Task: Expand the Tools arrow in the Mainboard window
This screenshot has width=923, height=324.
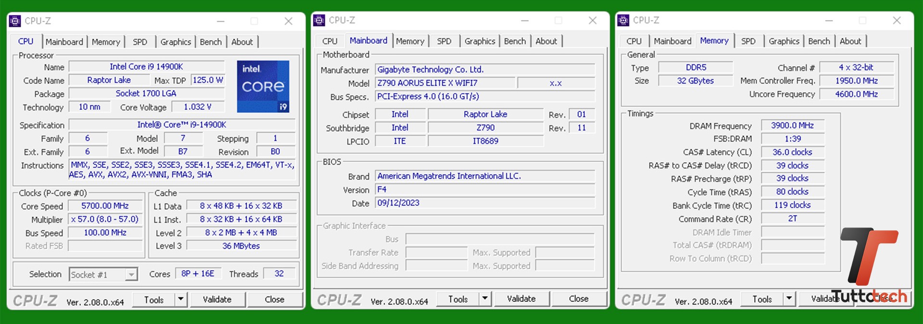Action: pyautogui.click(x=485, y=299)
